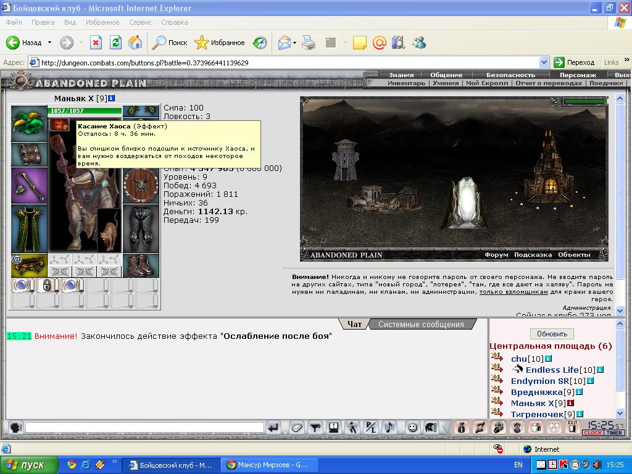Expand the address bar URL dropdown
Screen dimensions: 632x474
point(544,62)
